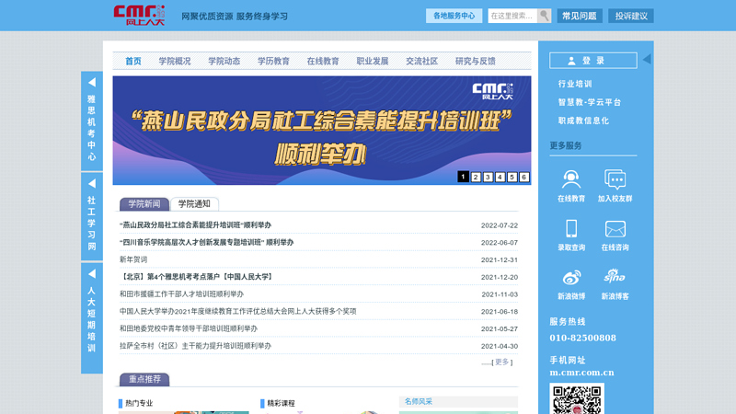Image resolution: width=736 pixels, height=414 pixels.
Task: Open 新年贺词 news item
Action: pos(133,259)
